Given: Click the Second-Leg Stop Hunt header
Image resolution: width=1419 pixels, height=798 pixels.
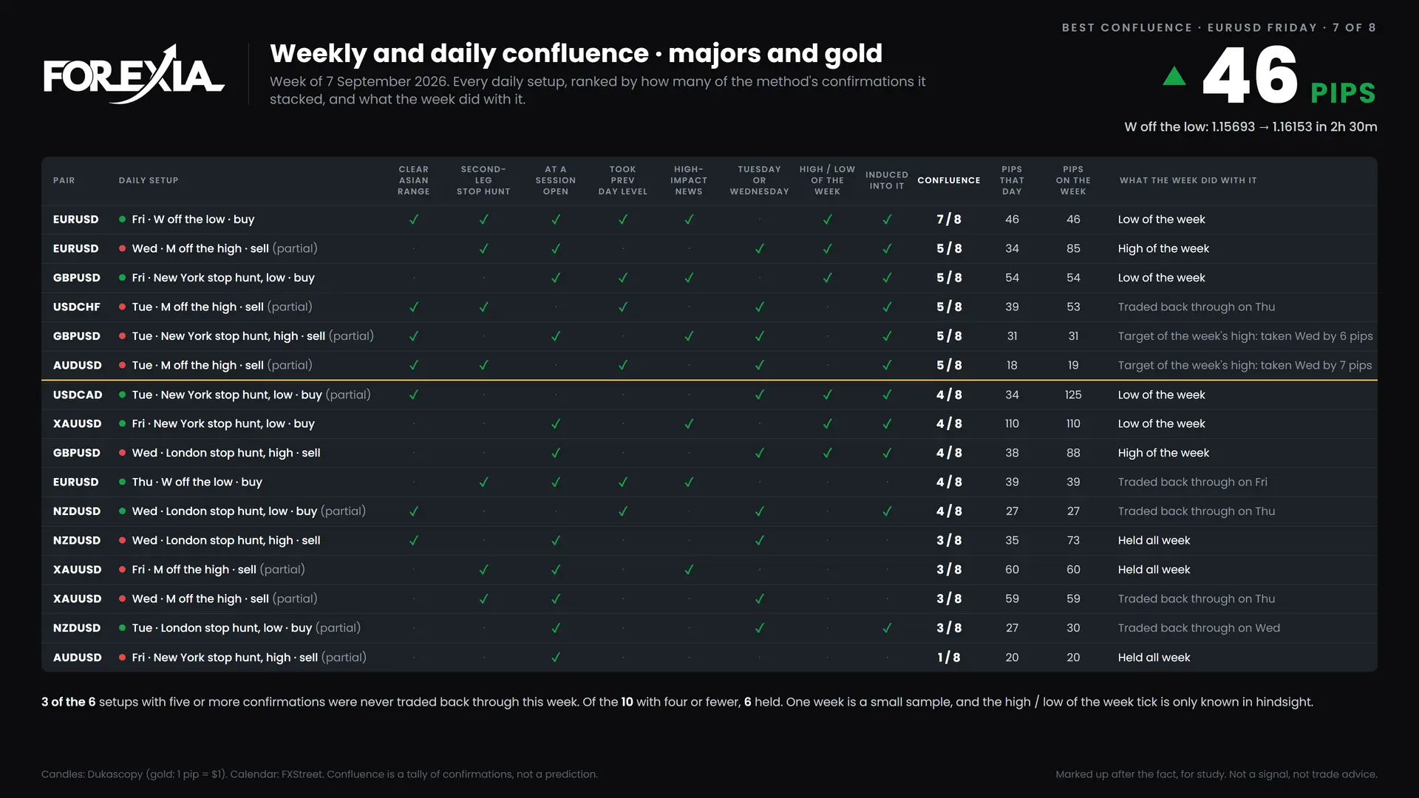Looking at the screenshot, I should (x=483, y=180).
